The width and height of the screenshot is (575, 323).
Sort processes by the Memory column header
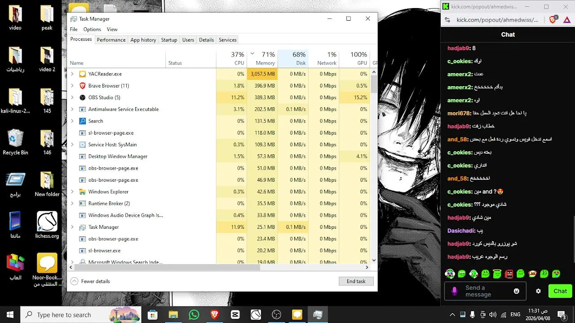coord(262,58)
